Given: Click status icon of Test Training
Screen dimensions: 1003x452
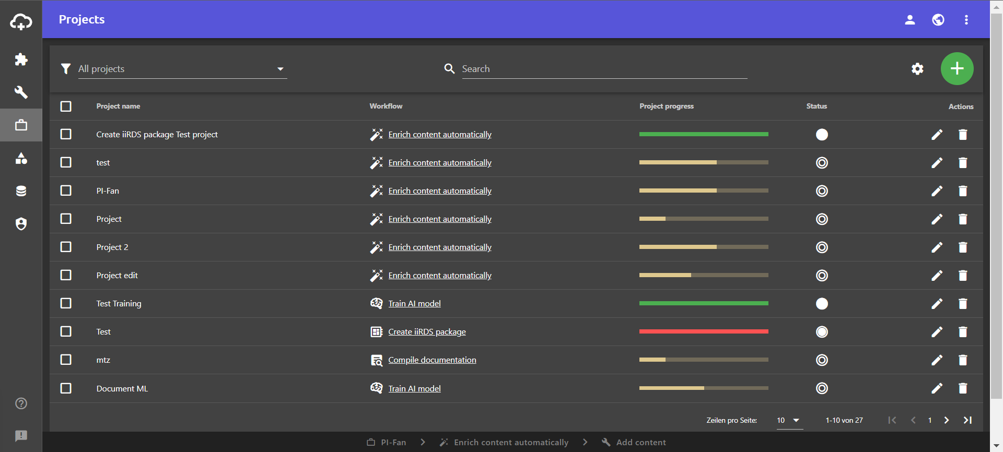Looking at the screenshot, I should click(822, 304).
